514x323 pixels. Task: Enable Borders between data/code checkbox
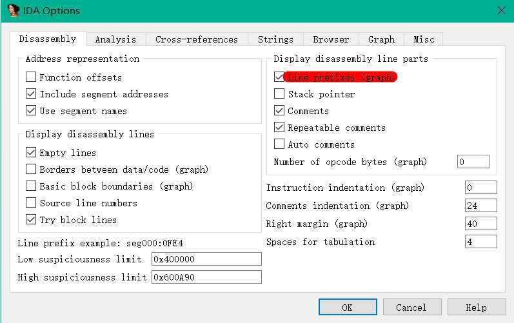pos(31,169)
